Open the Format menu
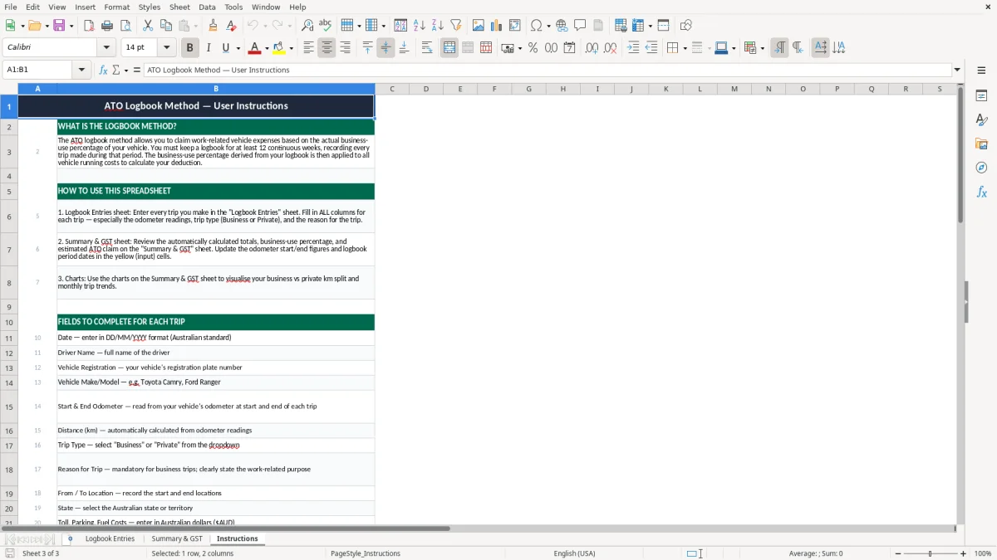 pyautogui.click(x=116, y=7)
